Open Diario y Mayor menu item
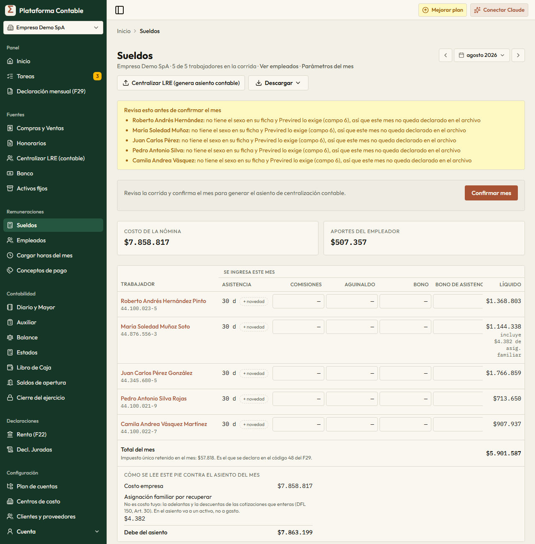The height and width of the screenshot is (544, 535). 53,307
